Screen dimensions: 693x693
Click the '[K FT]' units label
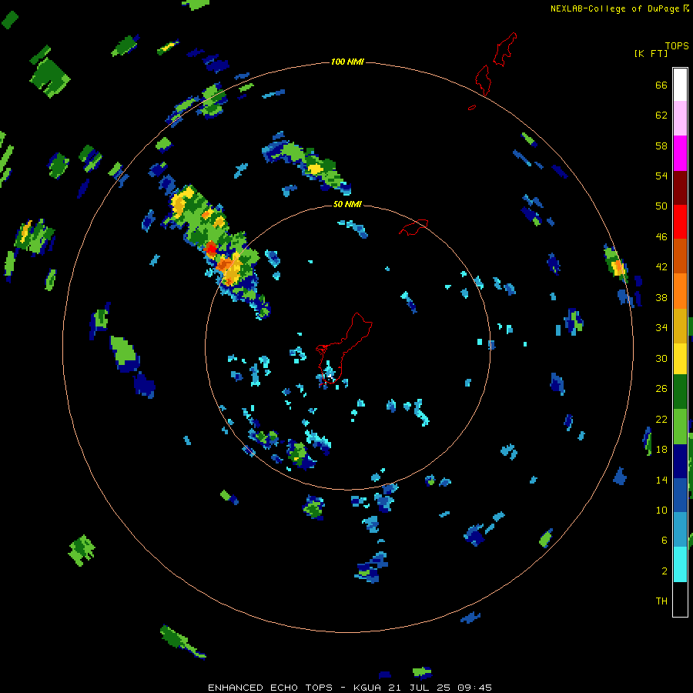(651, 53)
